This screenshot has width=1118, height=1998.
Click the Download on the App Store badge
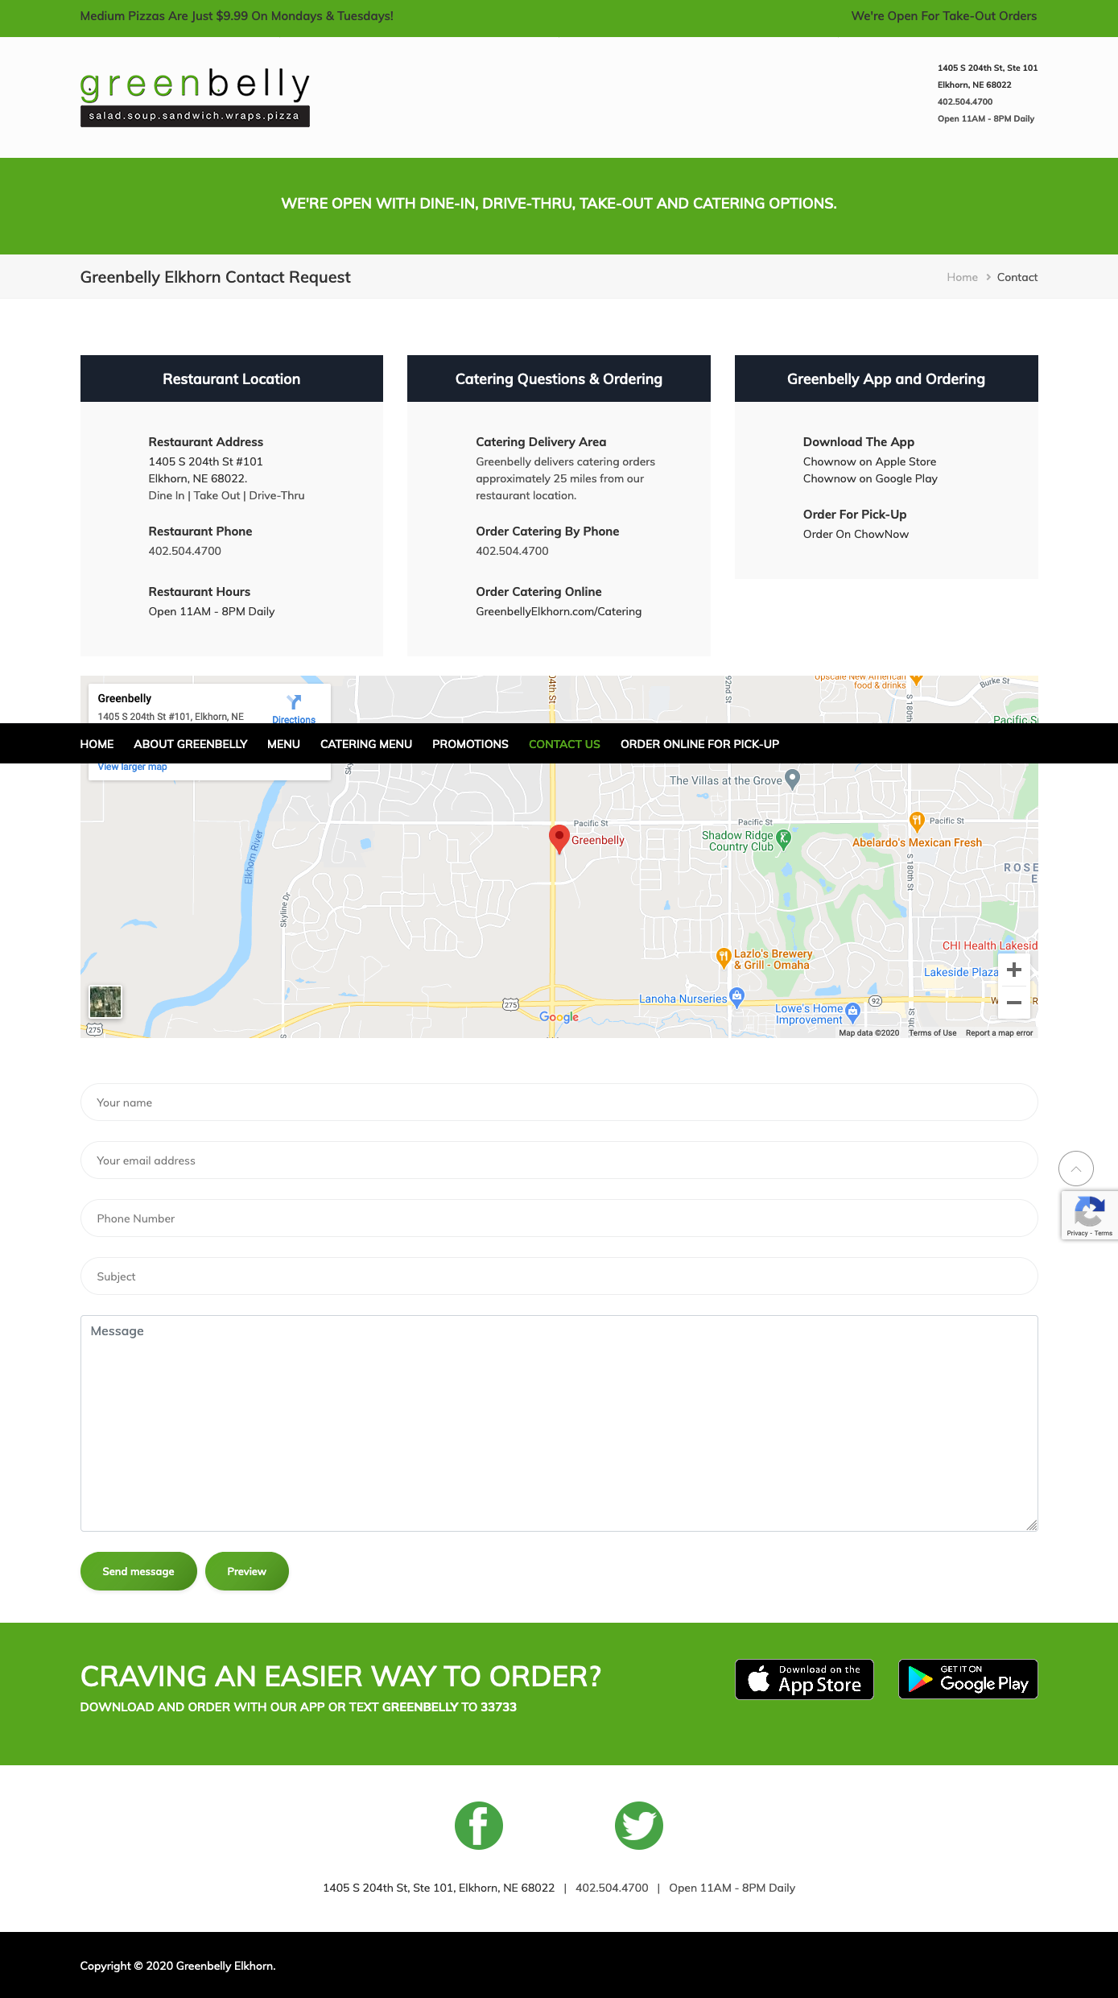(804, 1679)
